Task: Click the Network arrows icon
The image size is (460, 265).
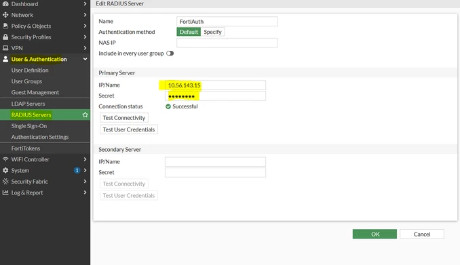Action: pyautogui.click(x=5, y=15)
